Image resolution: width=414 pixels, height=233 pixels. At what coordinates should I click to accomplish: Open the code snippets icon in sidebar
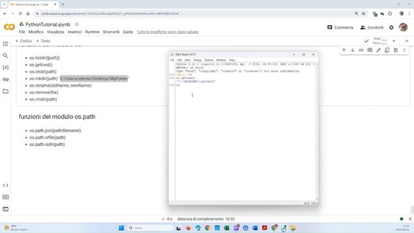[x=6, y=185]
